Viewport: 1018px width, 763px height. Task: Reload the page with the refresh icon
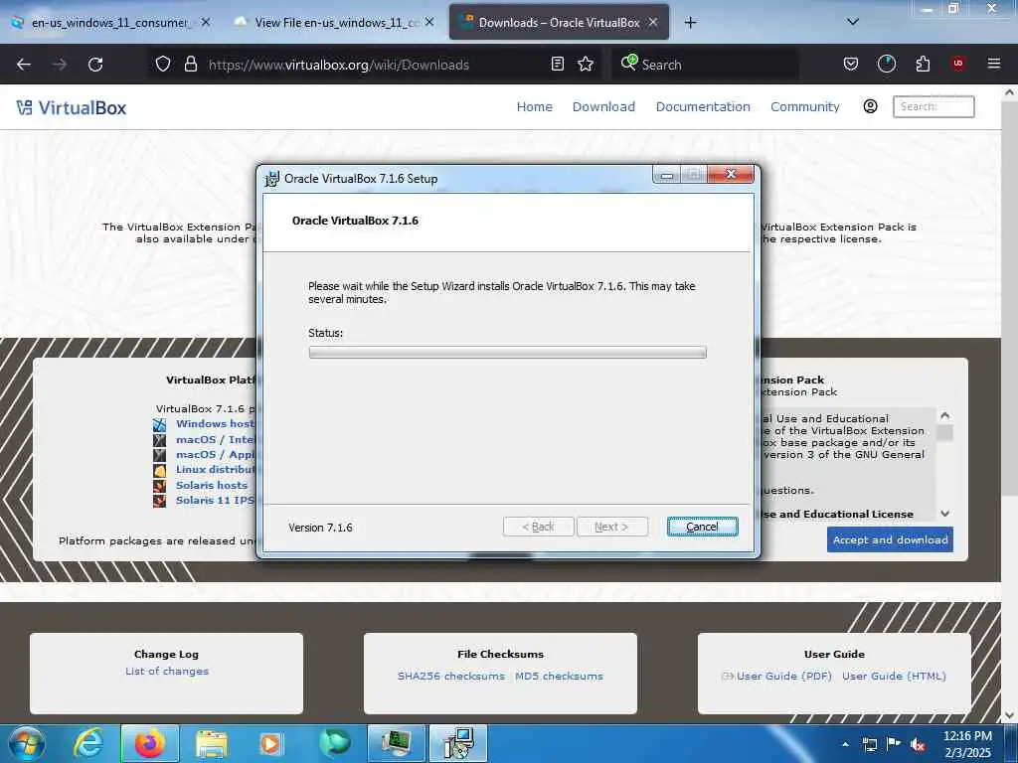tap(95, 65)
